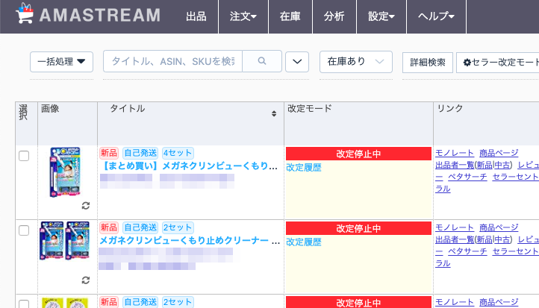This screenshot has width=539, height=308.
Task: Click 改定停止中 button in the 4セット row
Action: [x=358, y=154]
